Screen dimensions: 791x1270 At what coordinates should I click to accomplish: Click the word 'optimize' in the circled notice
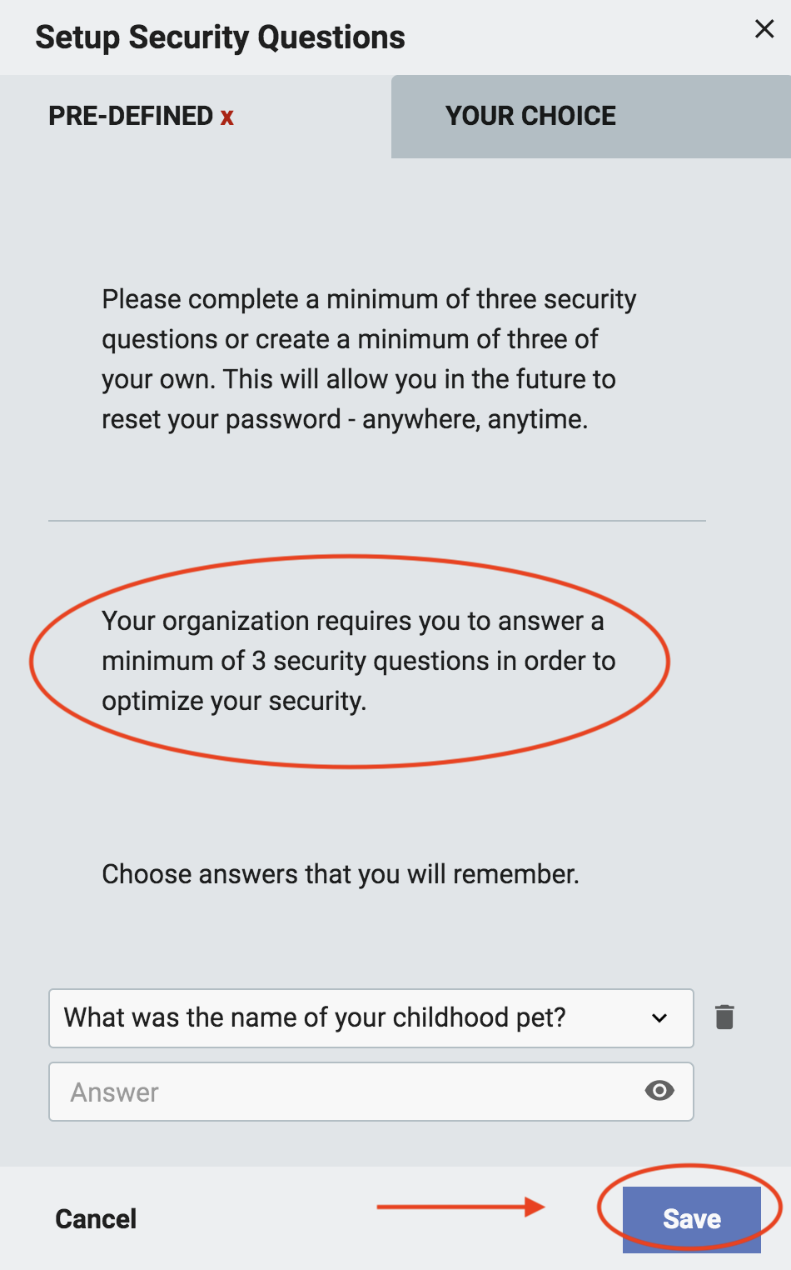pyautogui.click(x=152, y=702)
